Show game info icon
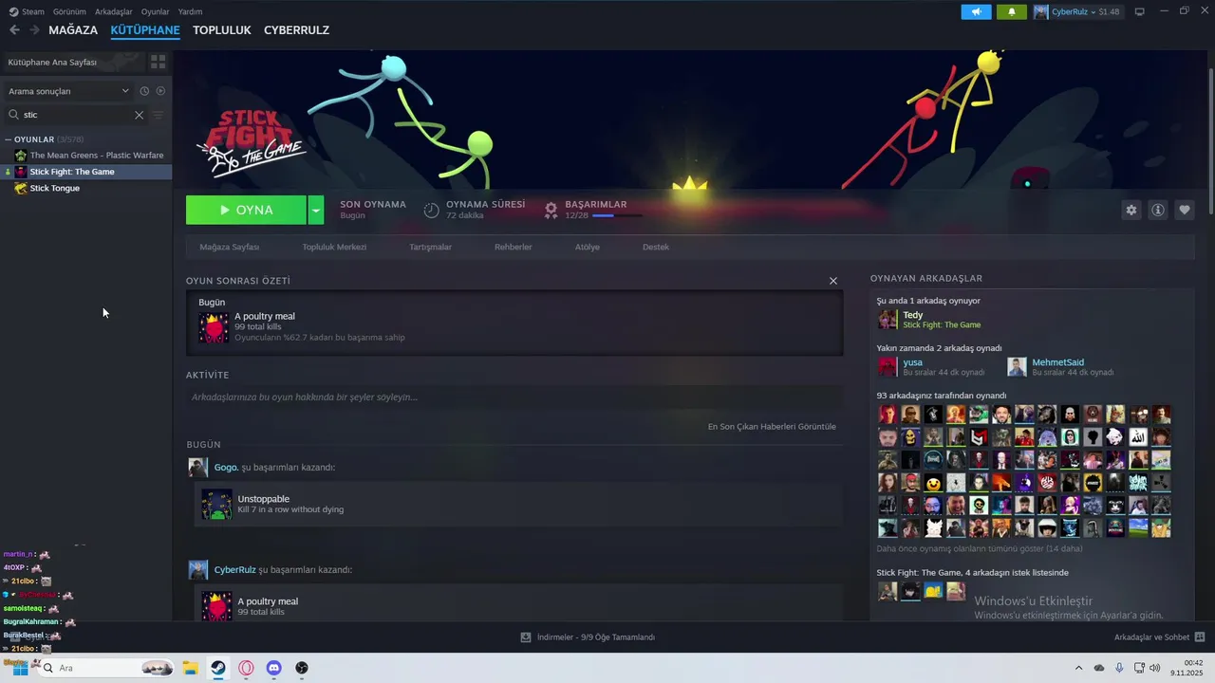This screenshot has width=1215, height=683. [x=1157, y=210]
